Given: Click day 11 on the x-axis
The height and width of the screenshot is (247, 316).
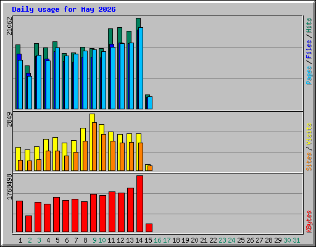Looking at the screenshot, I should 111,240.
